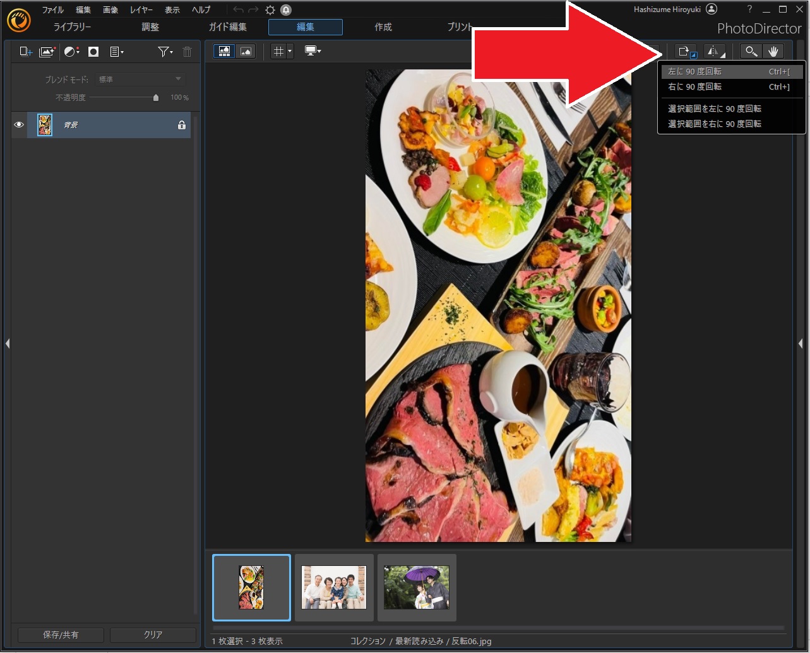The width and height of the screenshot is (810, 653).
Task: Click the main food photo in viewer
Action: [498, 305]
